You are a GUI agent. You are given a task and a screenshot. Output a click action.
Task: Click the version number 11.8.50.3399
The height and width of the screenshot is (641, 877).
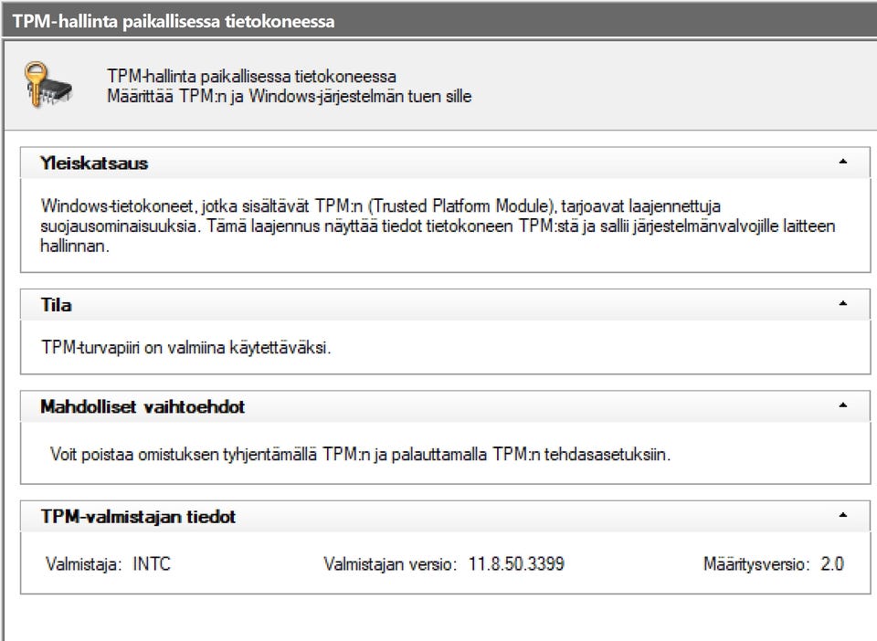516,564
